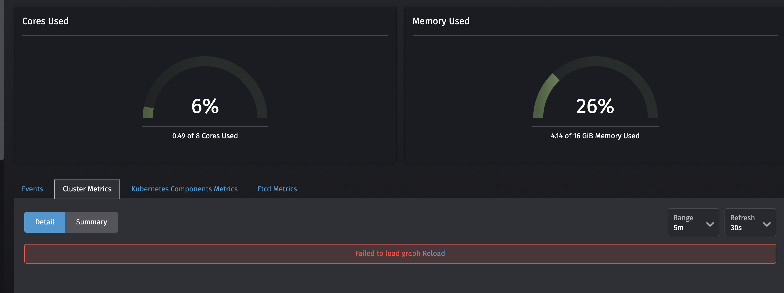Click the '4.14 of 16 GiB Memory Used' label
This screenshot has width=784, height=293.
(x=595, y=136)
